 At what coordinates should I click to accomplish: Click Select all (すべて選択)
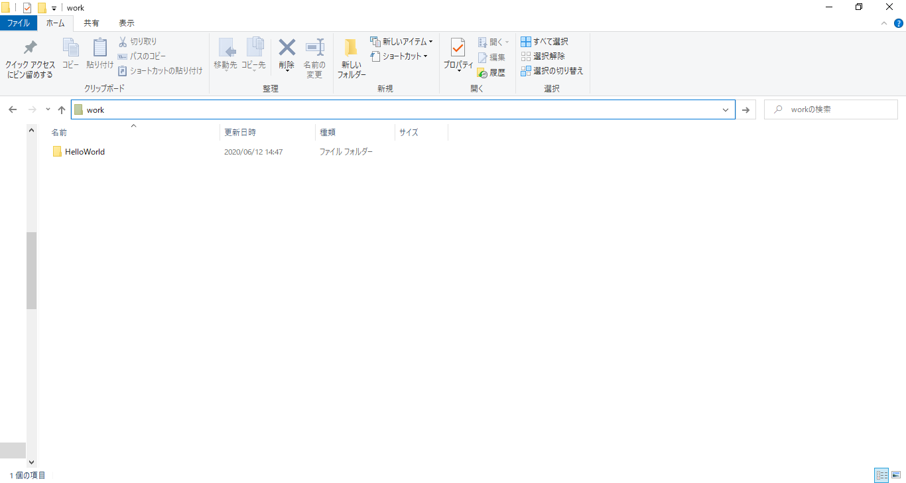(545, 41)
